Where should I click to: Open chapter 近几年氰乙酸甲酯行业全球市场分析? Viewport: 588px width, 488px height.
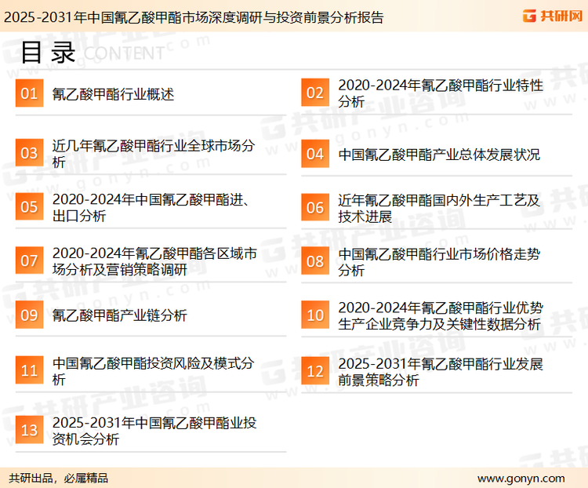(154, 153)
